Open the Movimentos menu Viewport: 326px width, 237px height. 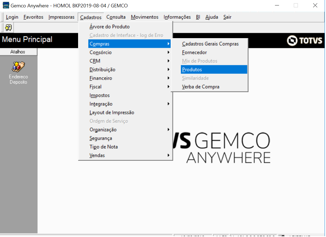(144, 17)
